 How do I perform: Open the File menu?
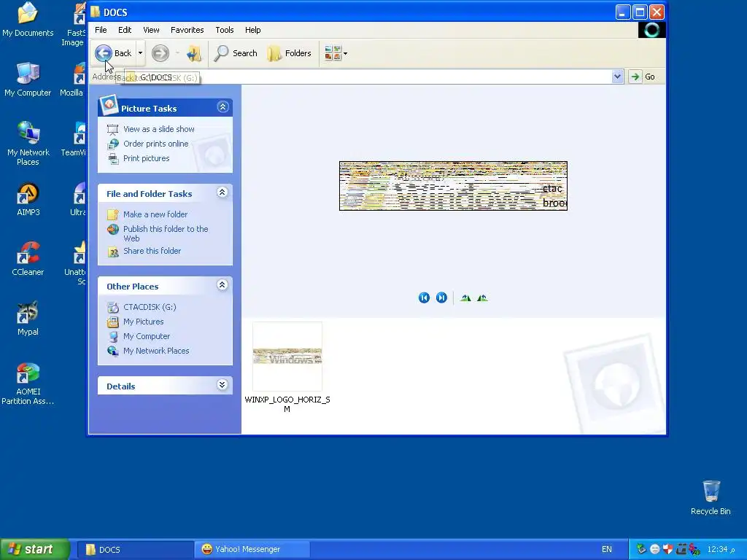pos(101,30)
